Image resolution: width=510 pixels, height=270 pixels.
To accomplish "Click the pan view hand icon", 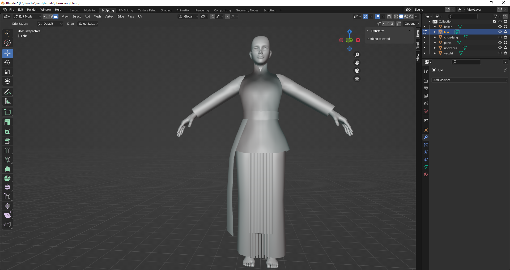I will pos(357,63).
